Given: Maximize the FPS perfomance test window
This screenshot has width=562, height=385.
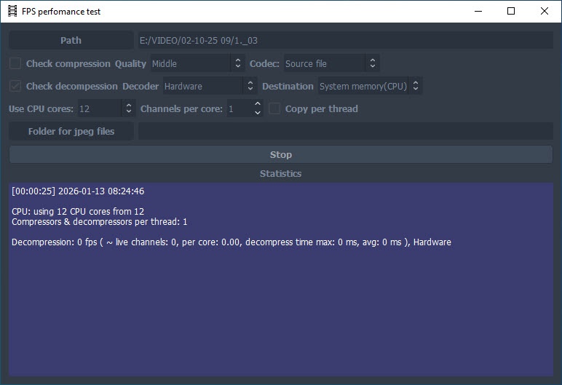Looking at the screenshot, I should (x=511, y=11).
